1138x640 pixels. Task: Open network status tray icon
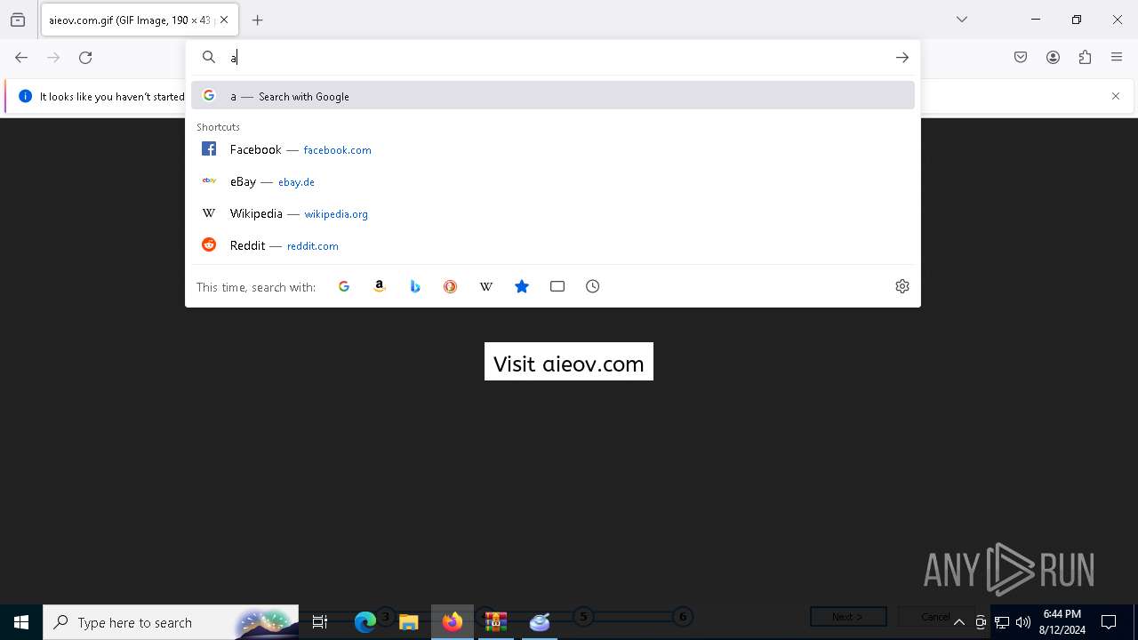pyautogui.click(x=1002, y=622)
